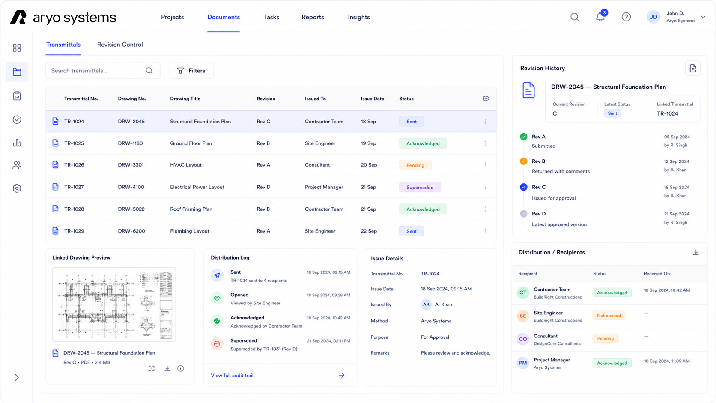Show info for the linked drawing
Screen dimensions: 716x403
(x=181, y=368)
